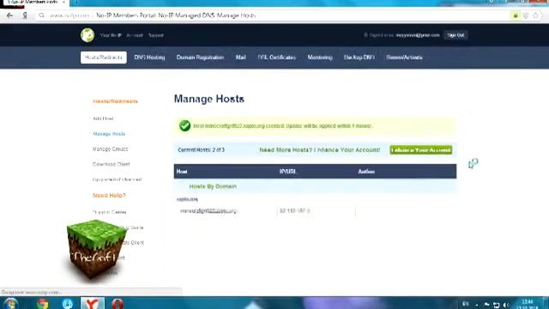Open the DNS Hosting tab
The width and height of the screenshot is (549, 309).
pos(149,58)
